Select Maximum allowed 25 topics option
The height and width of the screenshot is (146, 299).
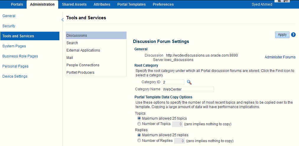point(139,118)
